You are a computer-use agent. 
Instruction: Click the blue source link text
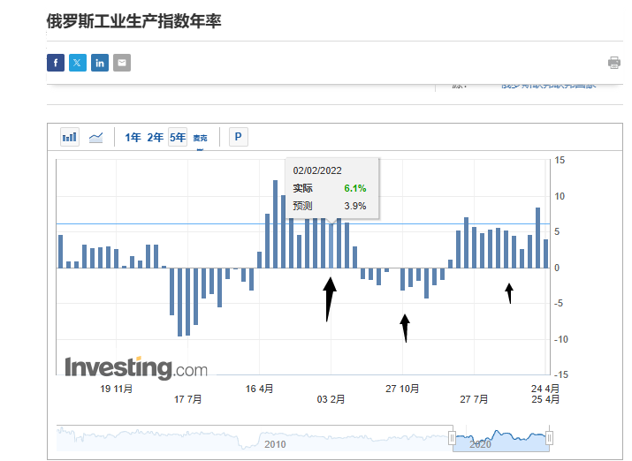click(x=548, y=85)
